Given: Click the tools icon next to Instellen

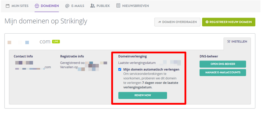Looking at the screenshot, I should point(229,42).
